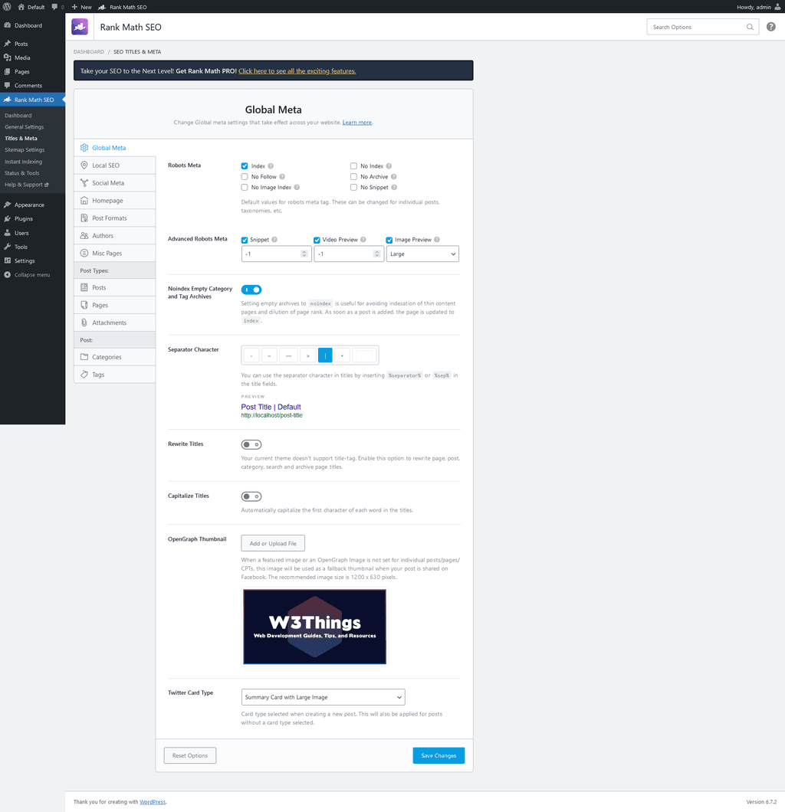
Task: Show help tooltip for Video Preview
Action: (x=363, y=240)
